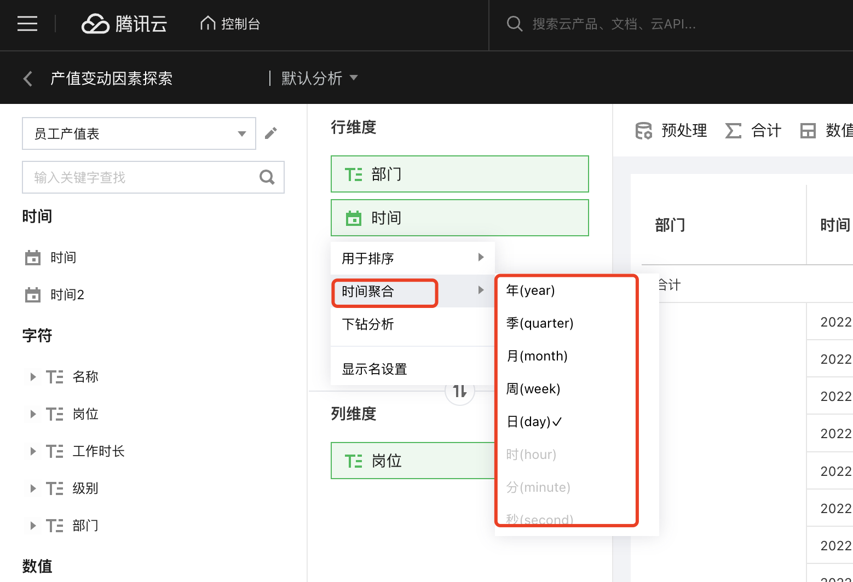
Task: Click the Tencent Cloud logo
Action: [124, 24]
